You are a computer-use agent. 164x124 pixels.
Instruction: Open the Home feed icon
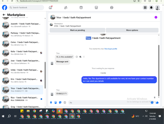(x=51, y=8)
